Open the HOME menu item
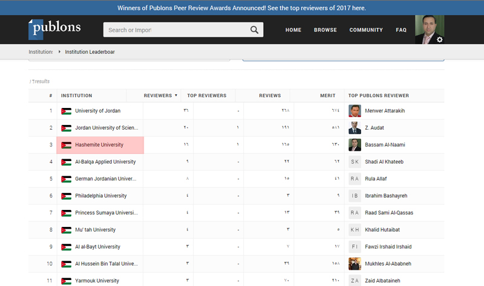The width and height of the screenshot is (484, 286). pos(293,30)
